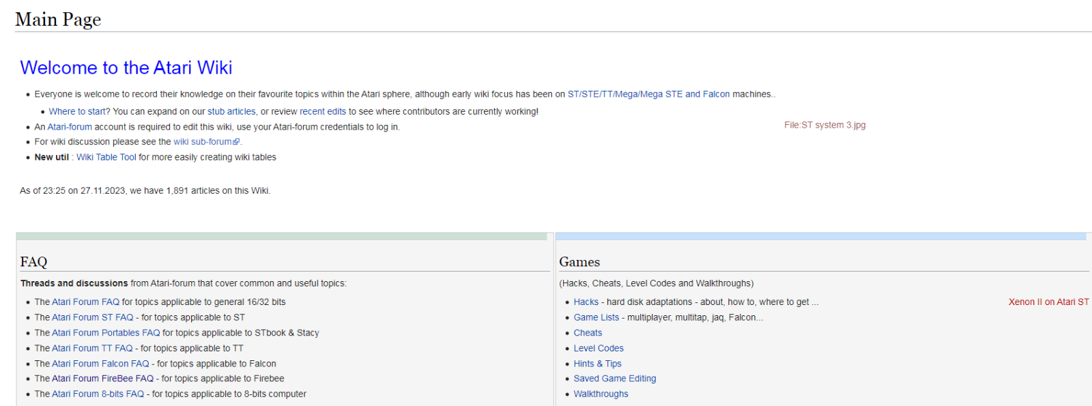
Task: Click the Main Page title
Action: coord(58,19)
